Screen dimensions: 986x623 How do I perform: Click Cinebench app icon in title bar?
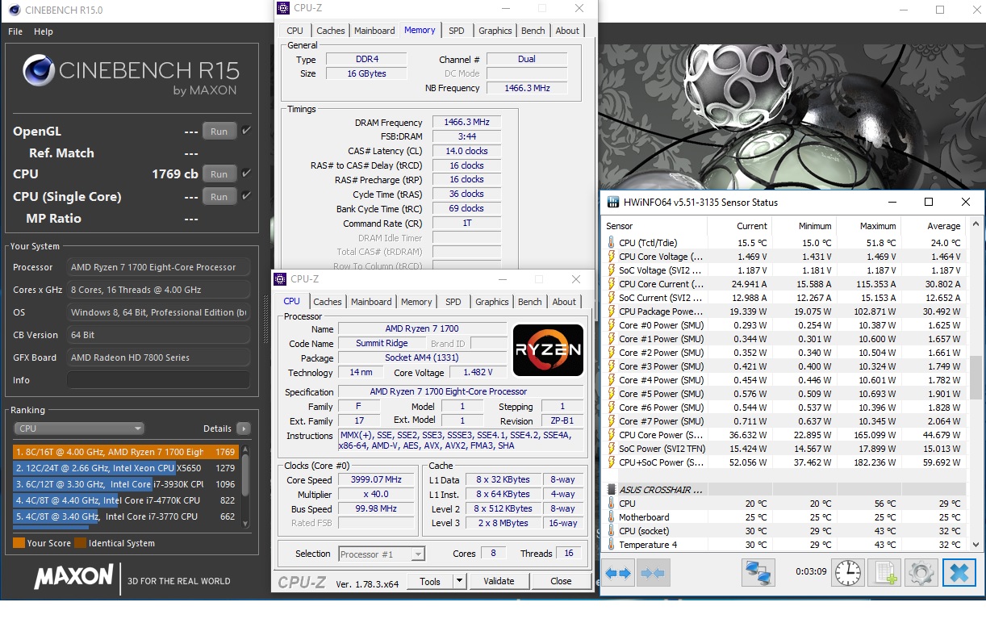pyautogui.click(x=15, y=10)
